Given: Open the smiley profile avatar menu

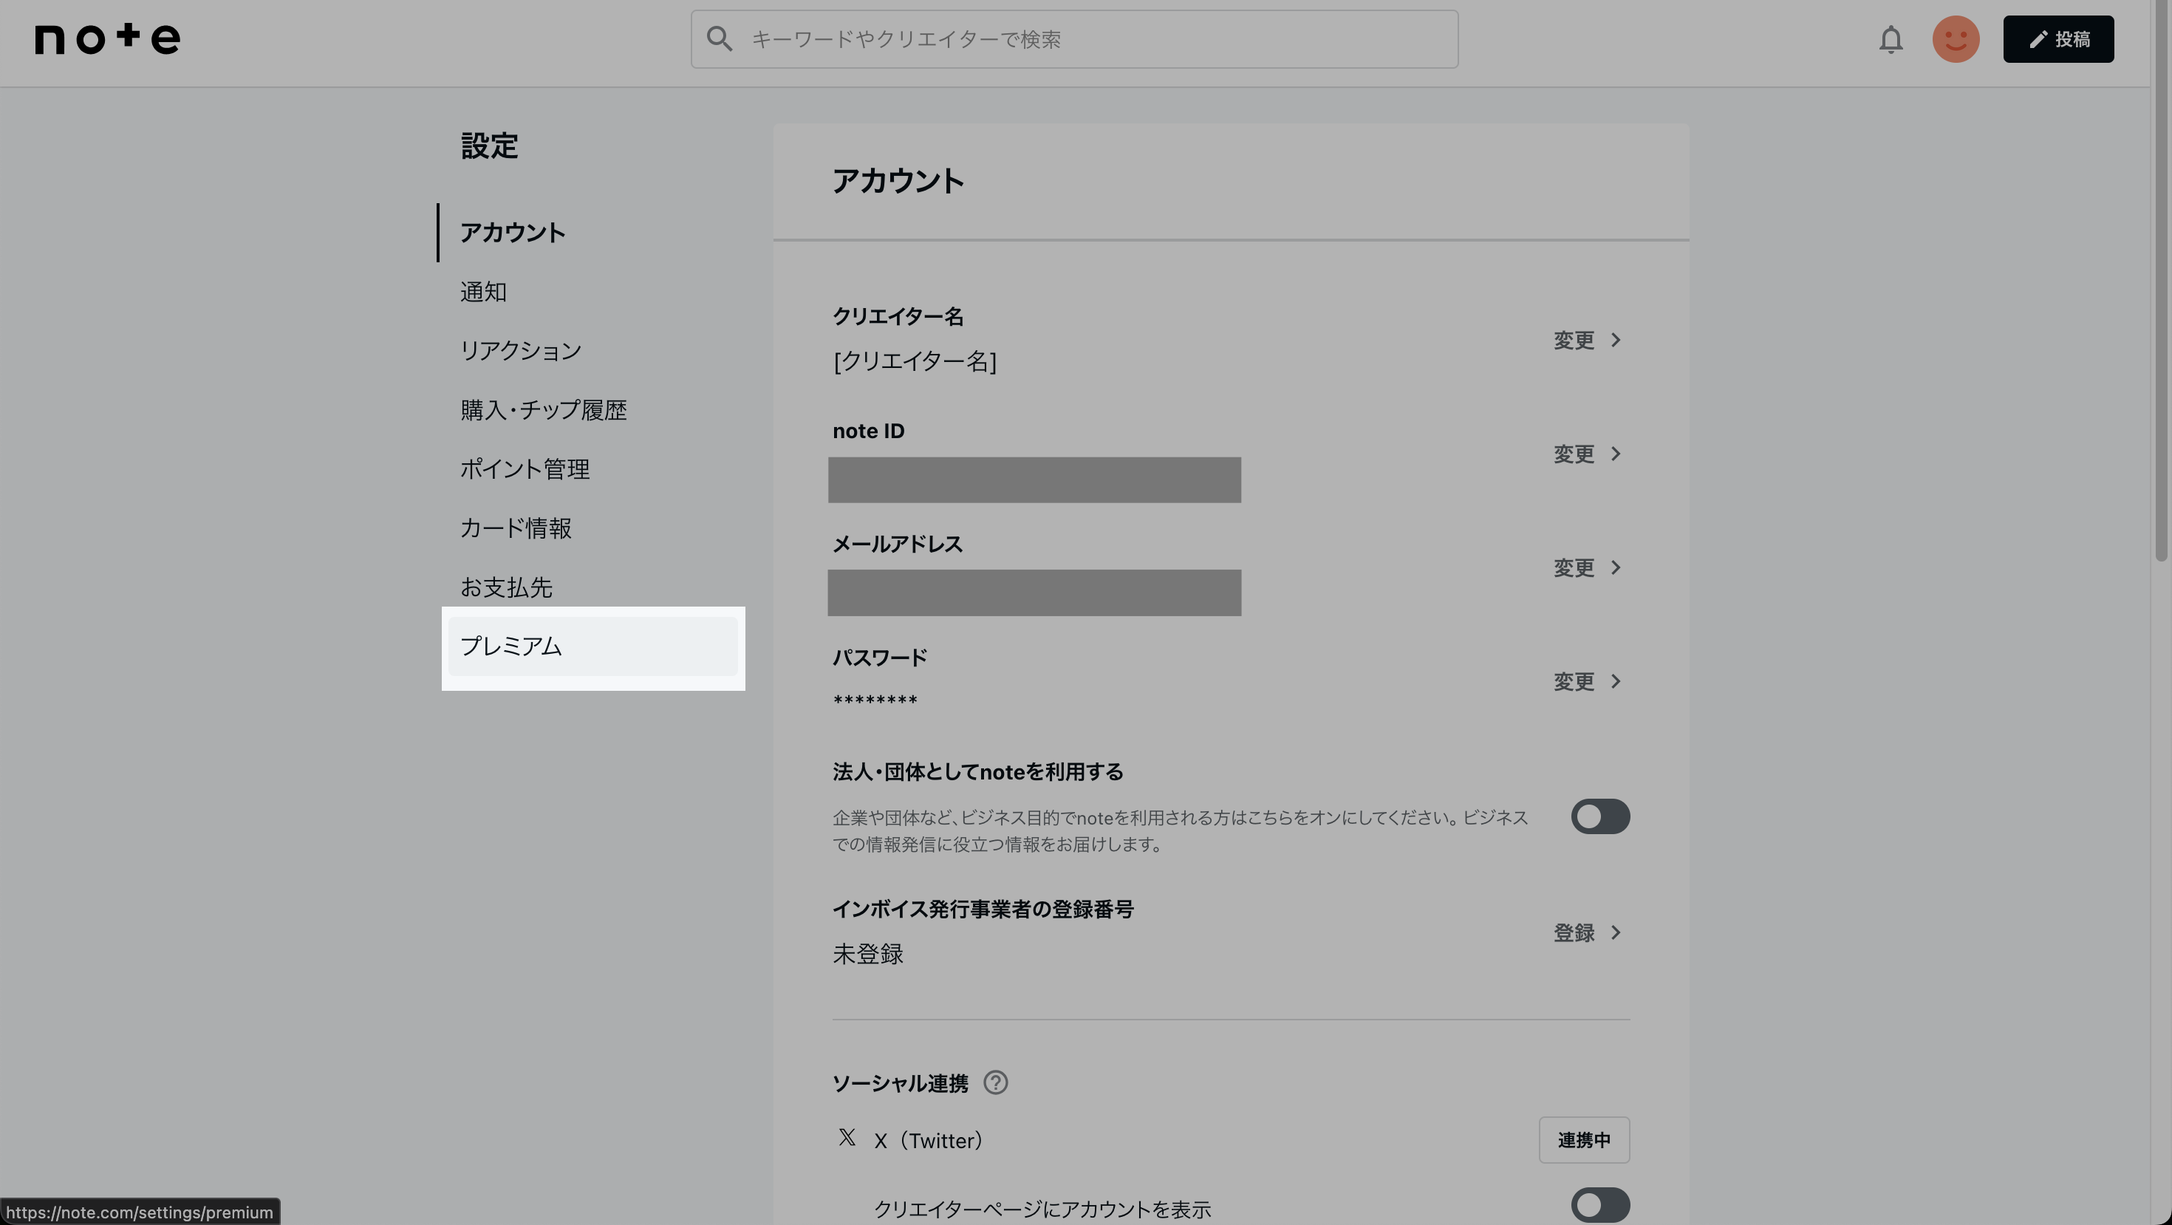Looking at the screenshot, I should tap(1956, 40).
